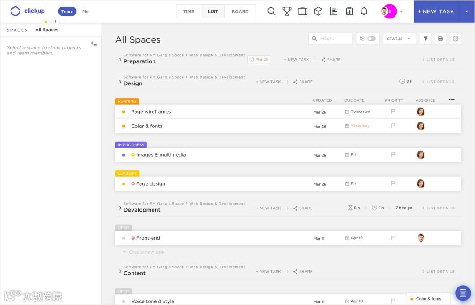Image resolution: width=475 pixels, height=305 pixels.
Task: Set priority flag for Front-end
Action: 393,238
